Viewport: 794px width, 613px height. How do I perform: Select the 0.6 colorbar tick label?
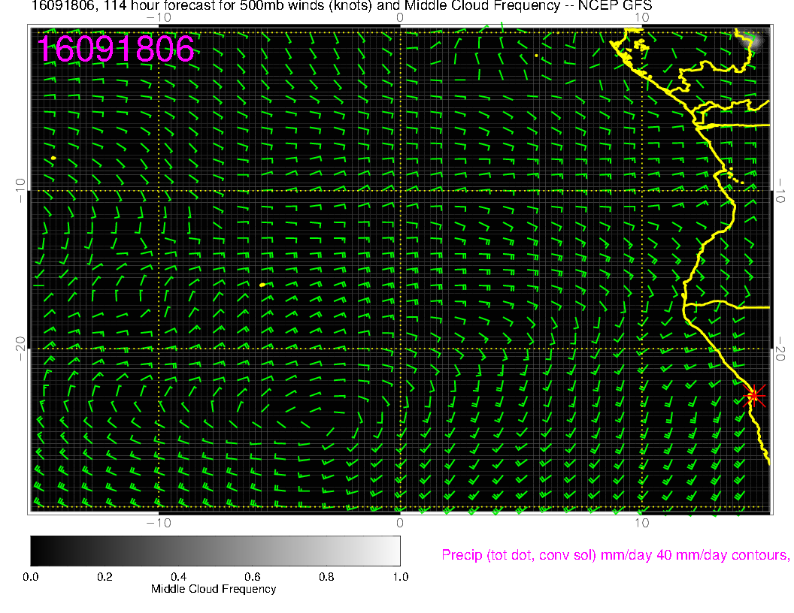click(253, 577)
